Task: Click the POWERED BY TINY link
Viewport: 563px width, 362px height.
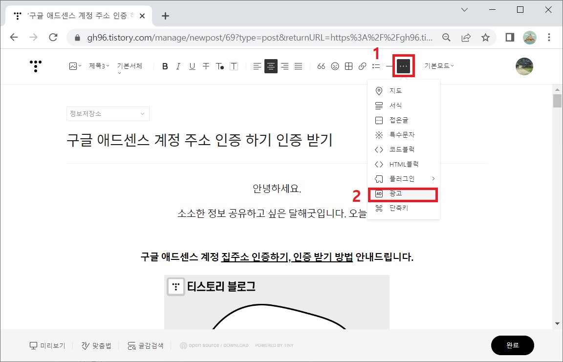Action: (x=274, y=345)
